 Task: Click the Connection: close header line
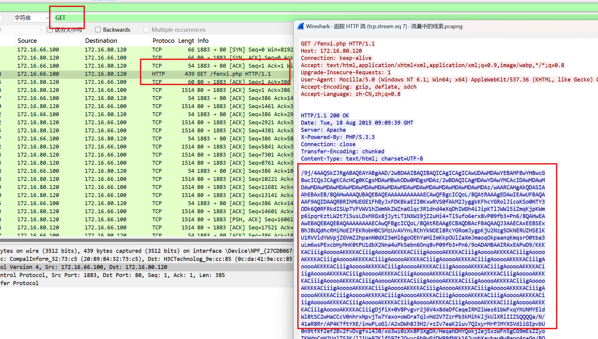(x=328, y=144)
